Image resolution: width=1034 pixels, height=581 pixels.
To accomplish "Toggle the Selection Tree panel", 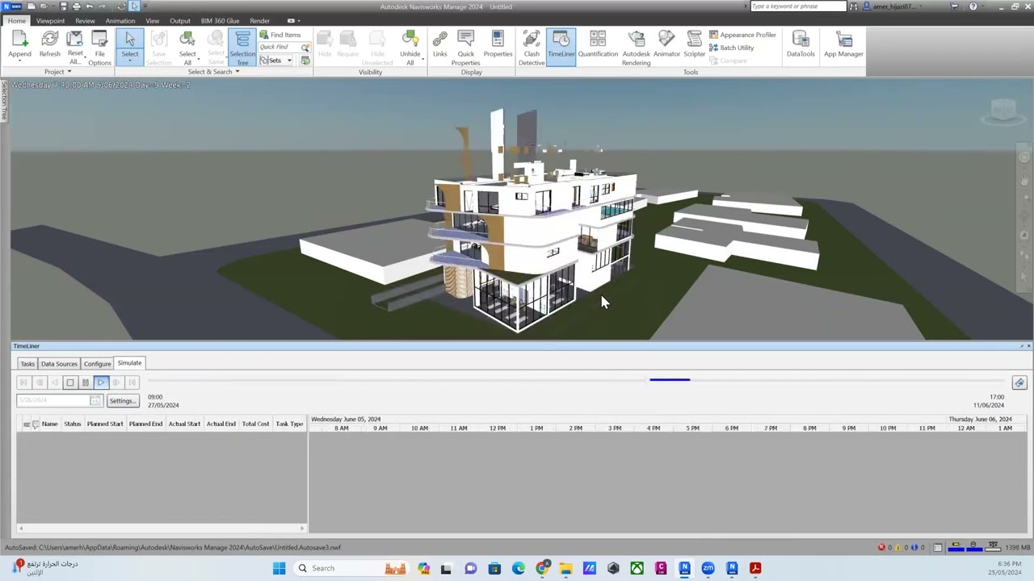I will tap(242, 48).
